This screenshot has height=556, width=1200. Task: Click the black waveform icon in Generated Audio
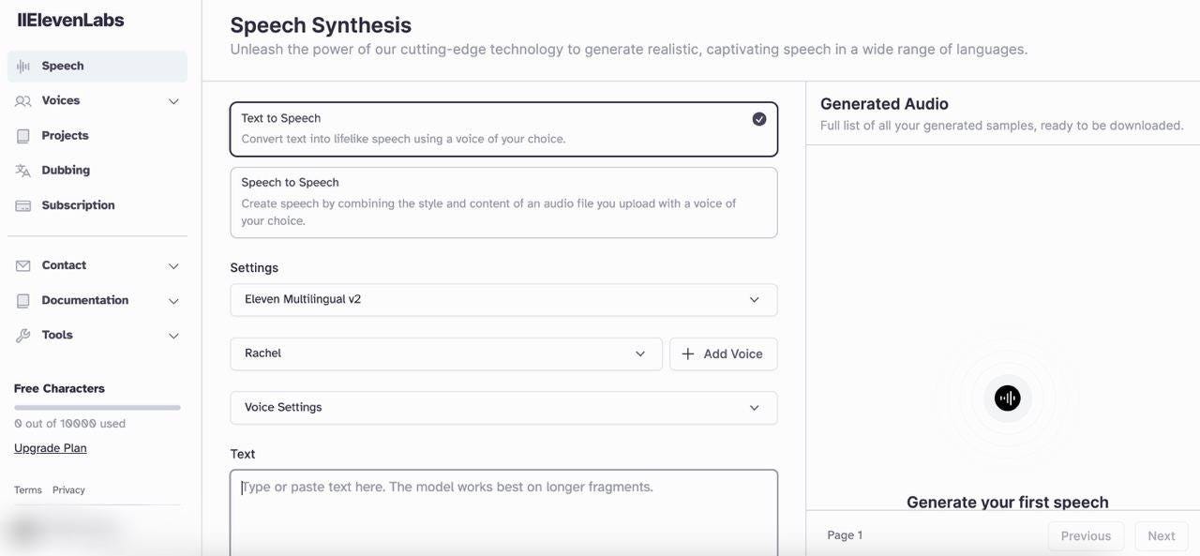coord(1008,398)
